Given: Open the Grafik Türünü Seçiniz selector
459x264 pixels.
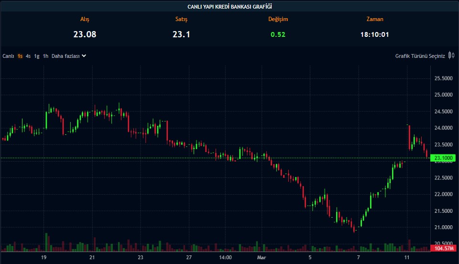Looking at the screenshot, I should [x=420, y=56].
